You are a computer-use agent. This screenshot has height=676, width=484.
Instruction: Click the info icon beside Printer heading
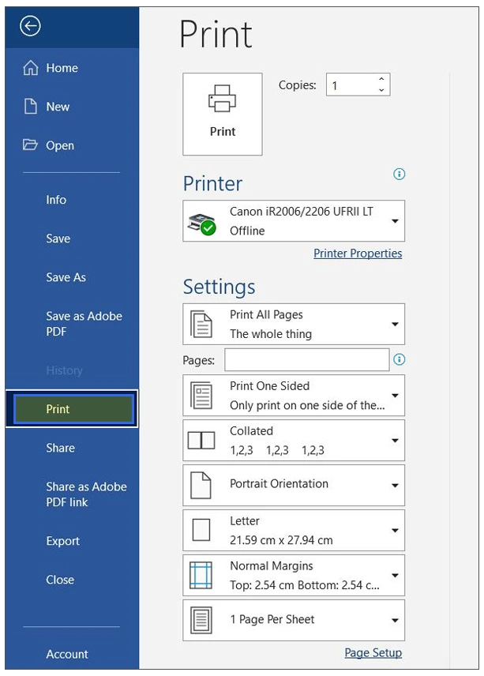click(399, 175)
